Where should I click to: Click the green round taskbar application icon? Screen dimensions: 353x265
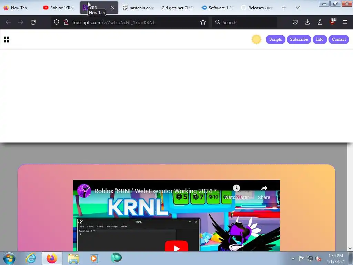tap(116, 258)
